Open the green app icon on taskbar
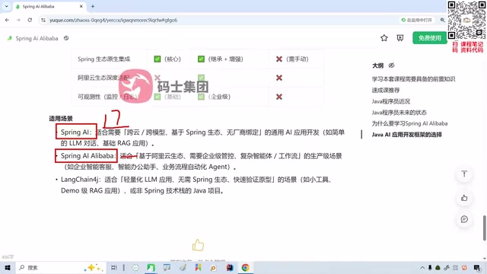487x274 pixels. click(151, 267)
